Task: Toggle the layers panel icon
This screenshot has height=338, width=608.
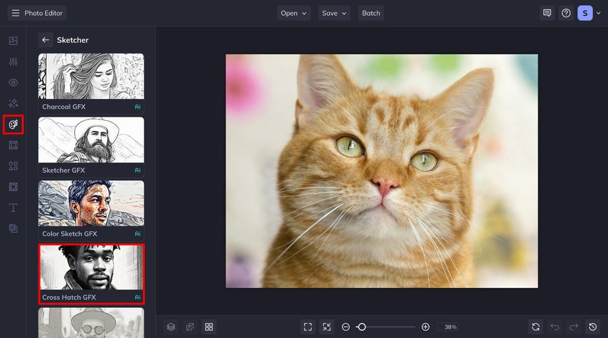Action: coord(171,327)
